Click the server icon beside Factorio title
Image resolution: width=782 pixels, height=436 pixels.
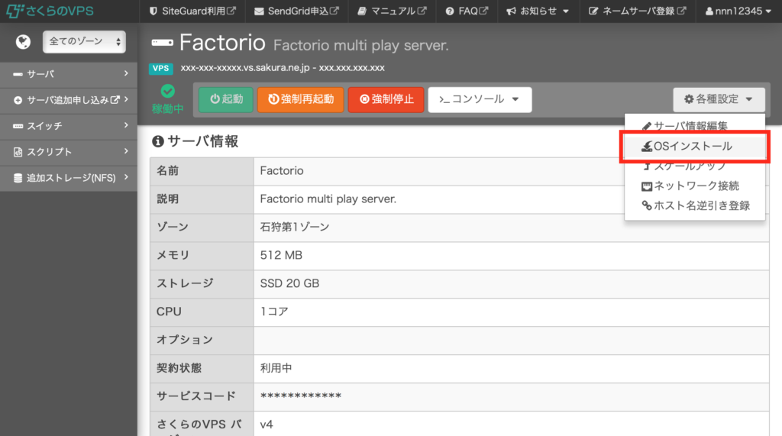(x=162, y=43)
